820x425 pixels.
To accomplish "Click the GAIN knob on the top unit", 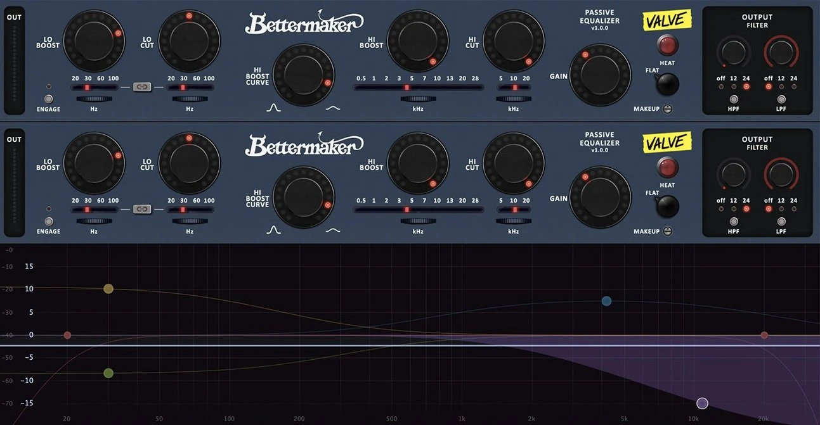I will [600, 75].
